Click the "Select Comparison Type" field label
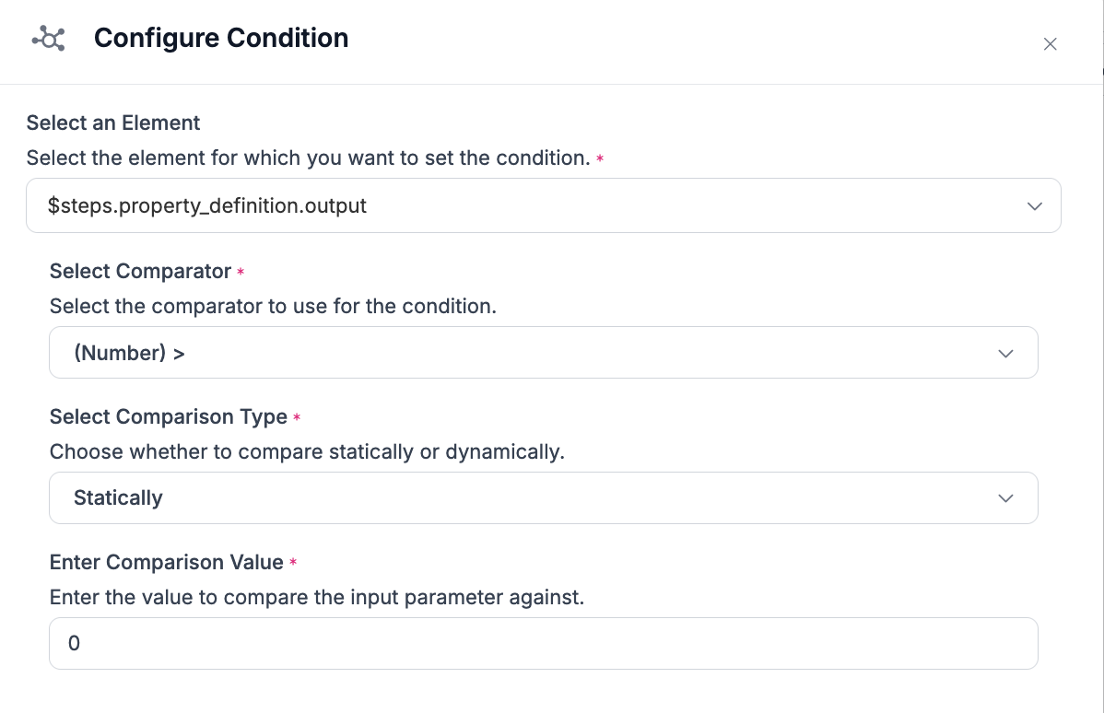Screen dimensions: 1104x713 pos(168,416)
